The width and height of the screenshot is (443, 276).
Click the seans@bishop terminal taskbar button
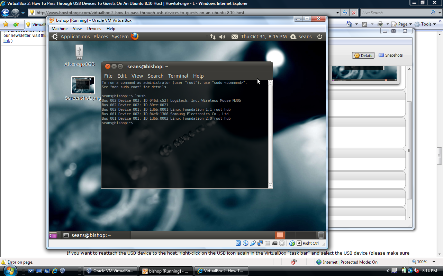(x=96, y=235)
